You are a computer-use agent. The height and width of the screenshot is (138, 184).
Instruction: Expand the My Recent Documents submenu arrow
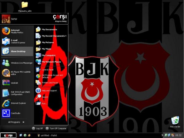(66, 36)
